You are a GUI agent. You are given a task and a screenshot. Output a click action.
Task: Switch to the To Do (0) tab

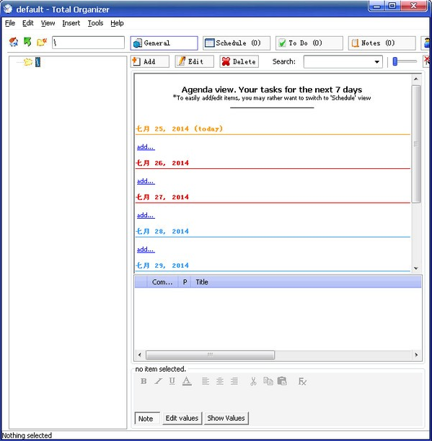pyautogui.click(x=309, y=43)
